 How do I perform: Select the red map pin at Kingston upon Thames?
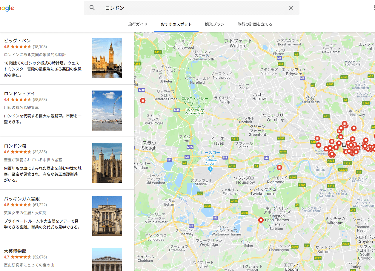click(261, 220)
